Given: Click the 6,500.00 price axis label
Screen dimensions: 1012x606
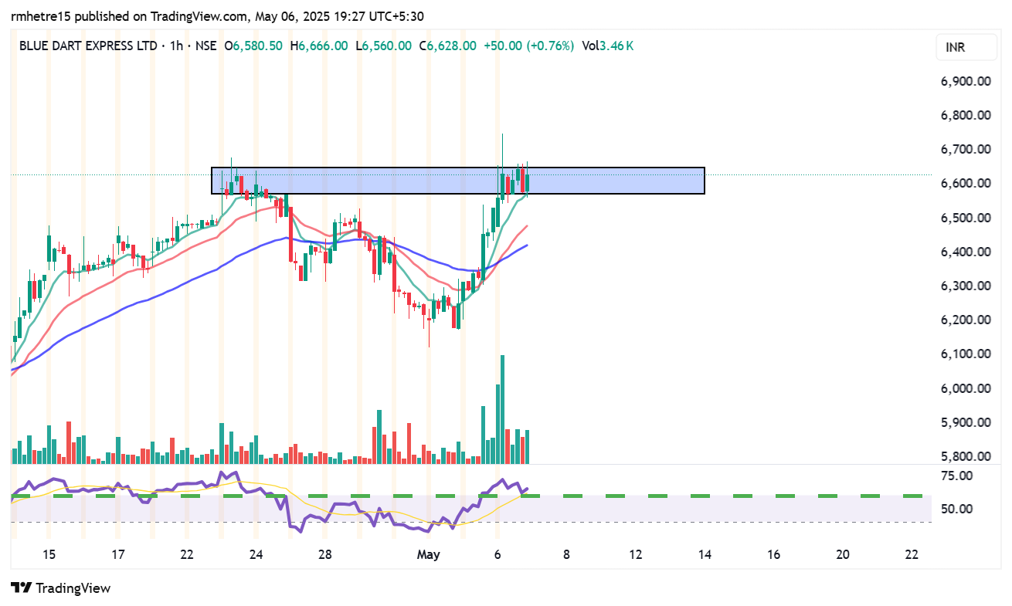Looking at the screenshot, I should (x=966, y=218).
